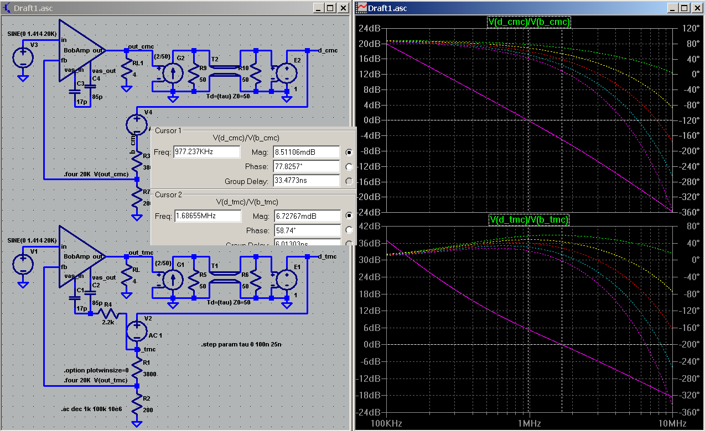
Task: Click the V(d_tmc)/V(b_tmc) trace label in plot
Action: pyautogui.click(x=529, y=219)
